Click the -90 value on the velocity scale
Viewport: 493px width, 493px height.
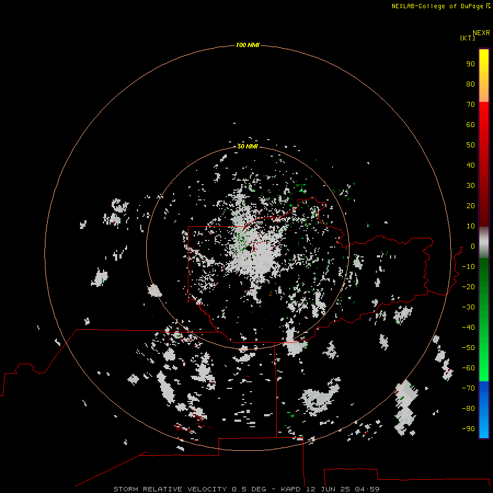468,429
